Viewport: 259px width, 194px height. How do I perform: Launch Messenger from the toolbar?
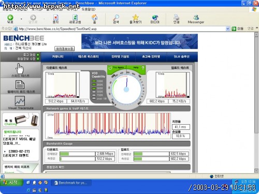pyautogui.click(x=196, y=19)
